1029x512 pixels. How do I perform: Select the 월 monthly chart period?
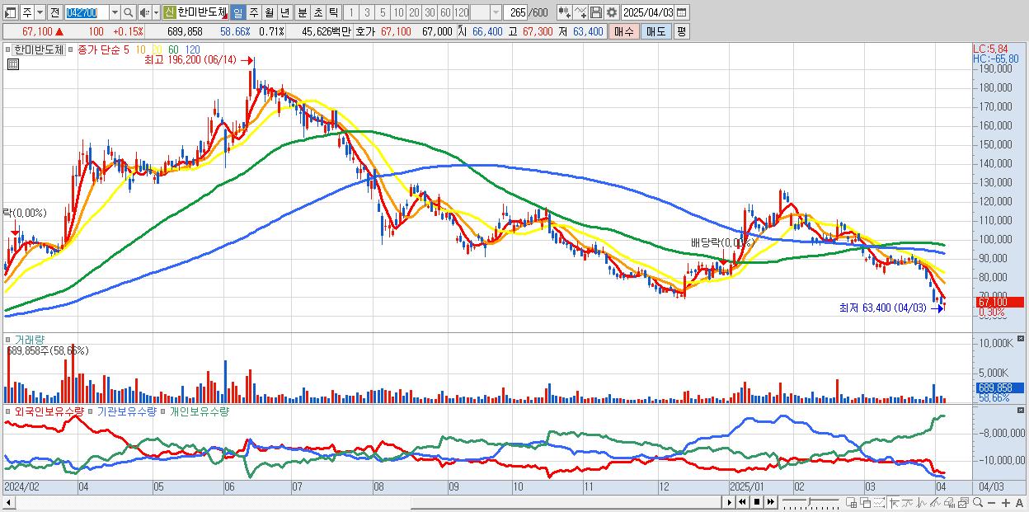pyautogui.click(x=269, y=12)
